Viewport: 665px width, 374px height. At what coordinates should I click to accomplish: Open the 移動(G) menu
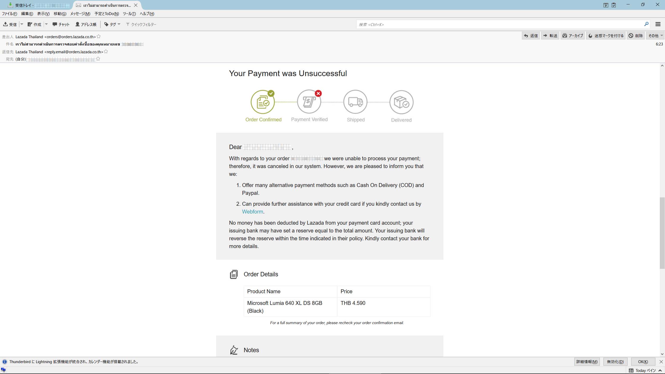[60, 14]
